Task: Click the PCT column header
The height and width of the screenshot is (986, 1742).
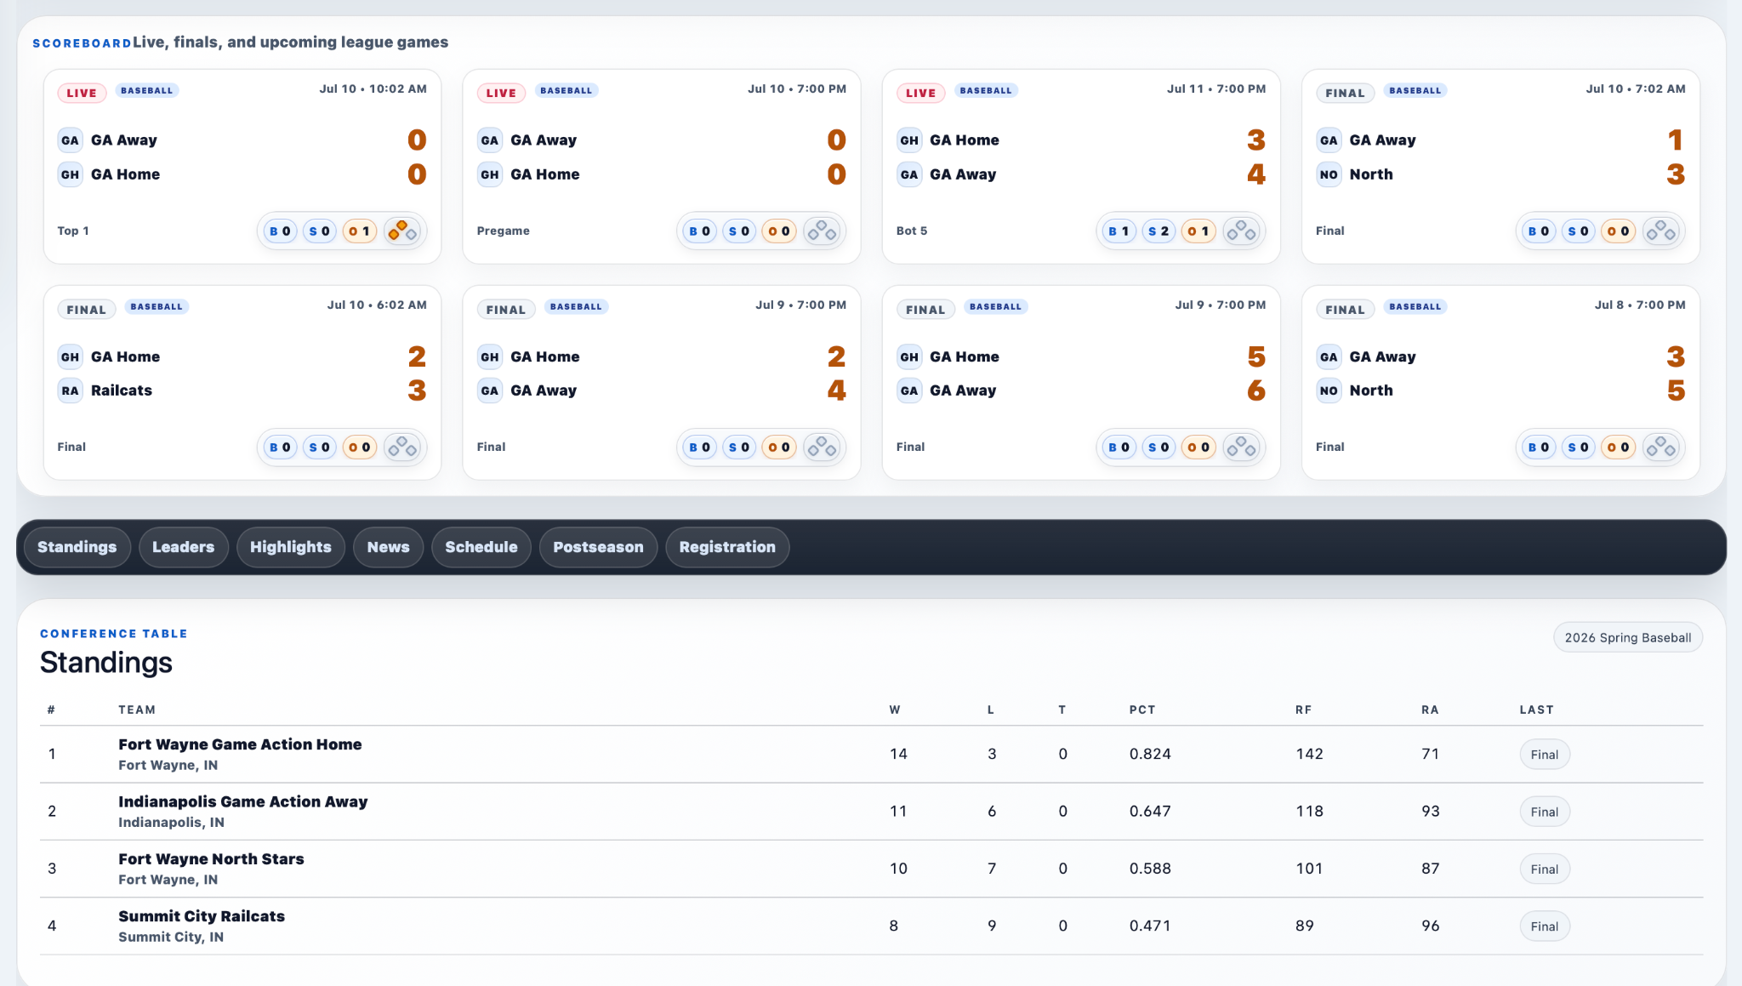Action: pyautogui.click(x=1142, y=710)
